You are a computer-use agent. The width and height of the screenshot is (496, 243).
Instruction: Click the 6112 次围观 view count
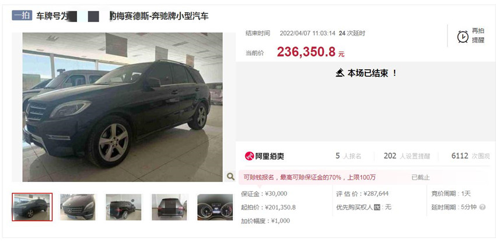click(470, 156)
